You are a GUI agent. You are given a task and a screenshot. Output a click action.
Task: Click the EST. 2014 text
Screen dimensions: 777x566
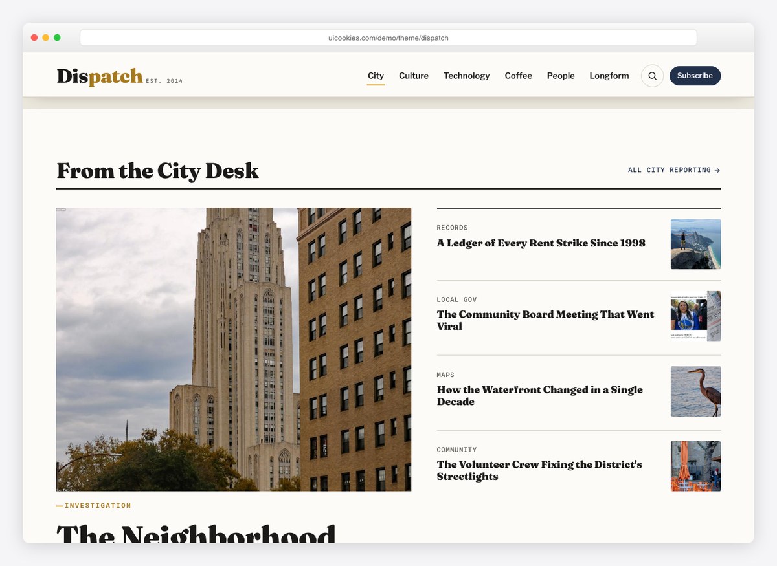coord(164,81)
